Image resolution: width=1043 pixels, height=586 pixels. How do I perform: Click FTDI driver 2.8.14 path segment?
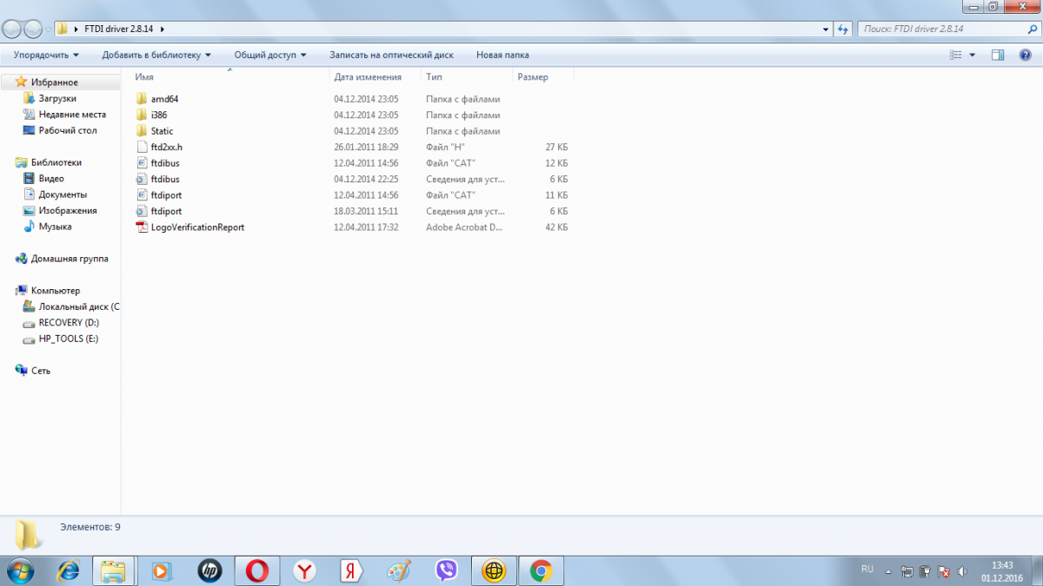pyautogui.click(x=119, y=29)
